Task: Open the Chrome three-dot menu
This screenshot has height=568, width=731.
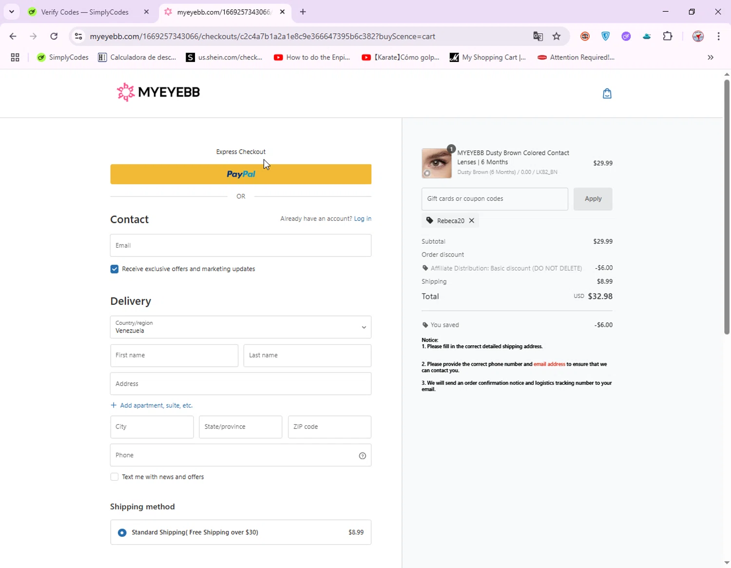Action: tap(718, 37)
